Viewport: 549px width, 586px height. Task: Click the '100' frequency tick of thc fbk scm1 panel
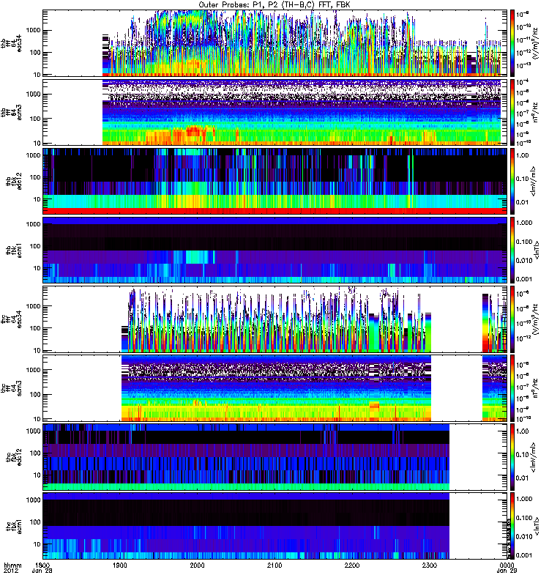coord(34,522)
